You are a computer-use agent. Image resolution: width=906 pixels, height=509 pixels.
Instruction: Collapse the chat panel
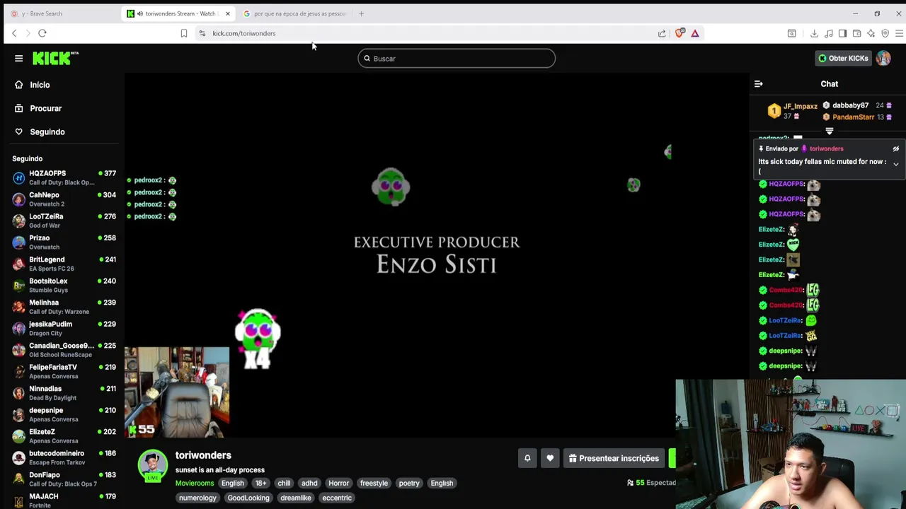click(x=758, y=84)
